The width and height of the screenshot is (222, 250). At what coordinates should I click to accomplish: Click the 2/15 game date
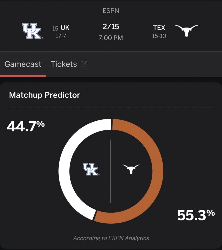[x=111, y=27]
